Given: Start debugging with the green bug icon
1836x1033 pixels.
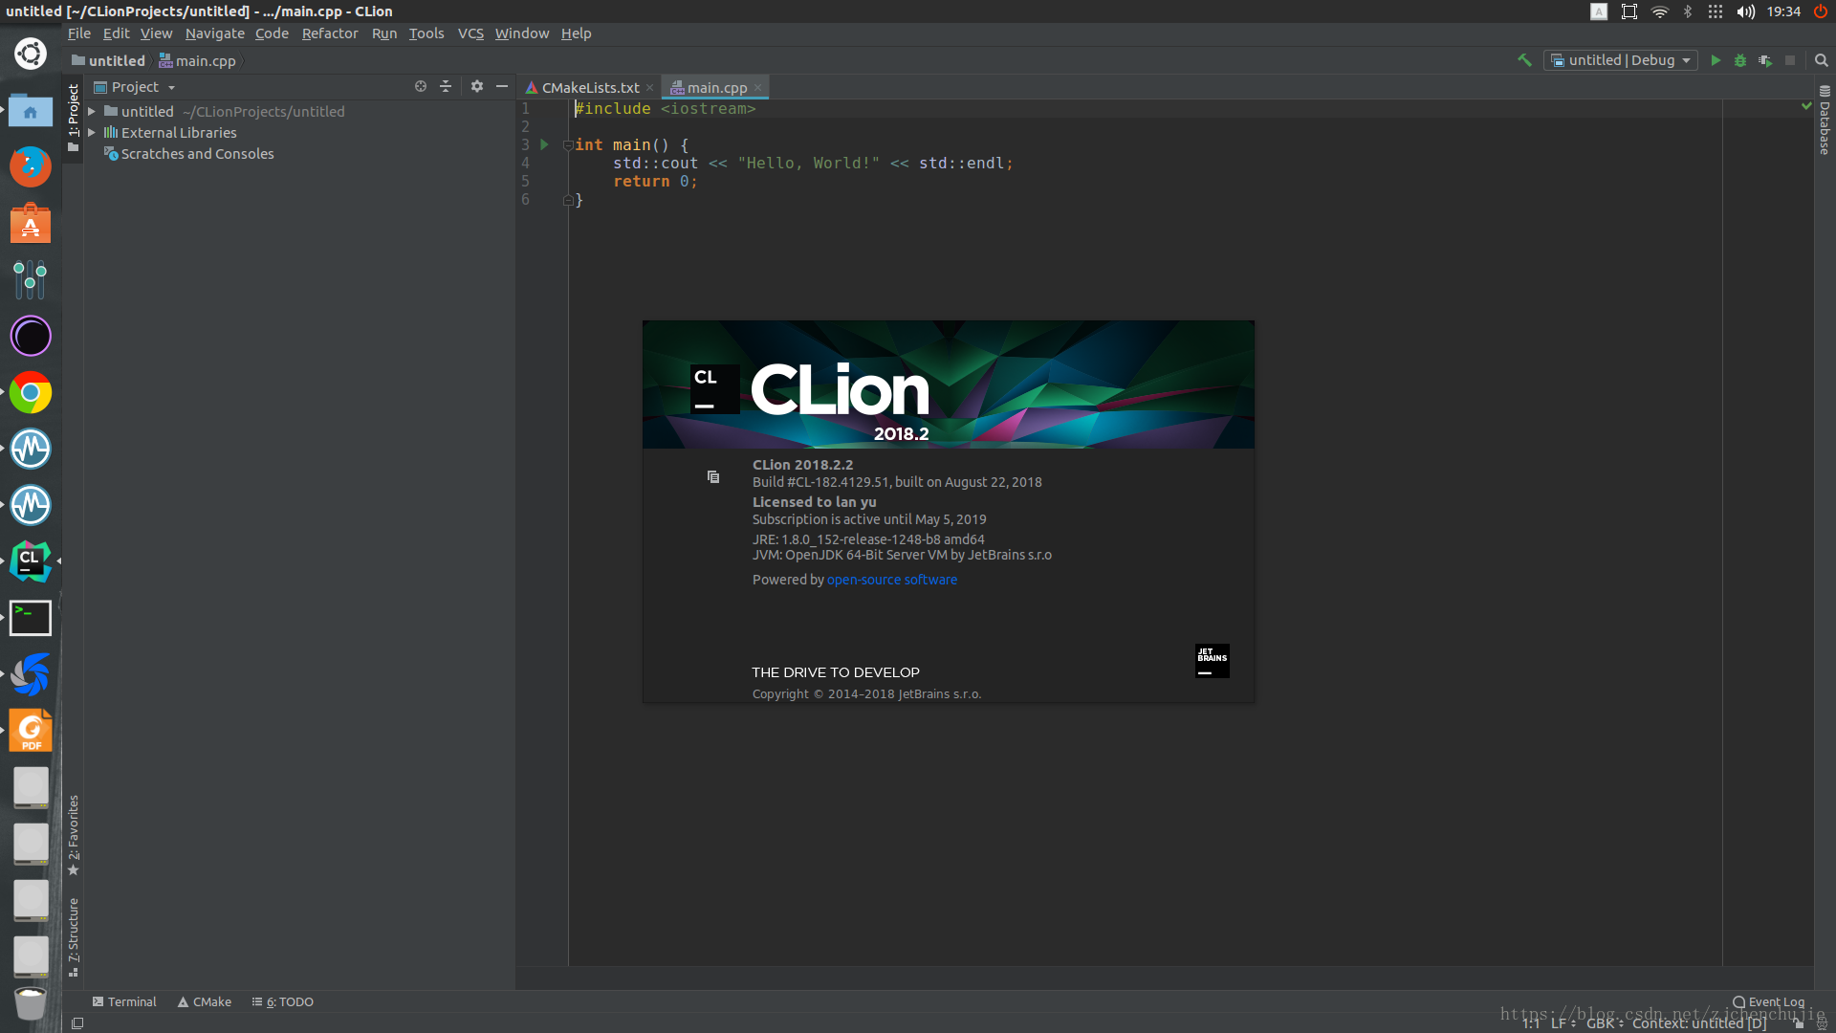Looking at the screenshot, I should [x=1740, y=60].
